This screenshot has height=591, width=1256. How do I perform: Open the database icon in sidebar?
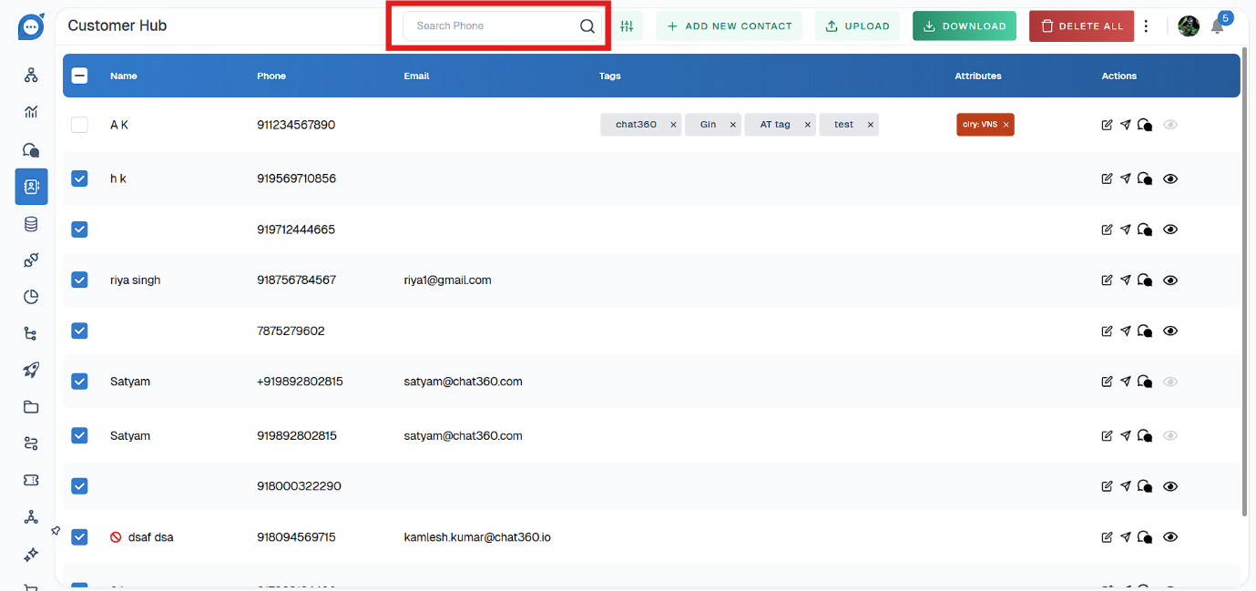coord(31,224)
